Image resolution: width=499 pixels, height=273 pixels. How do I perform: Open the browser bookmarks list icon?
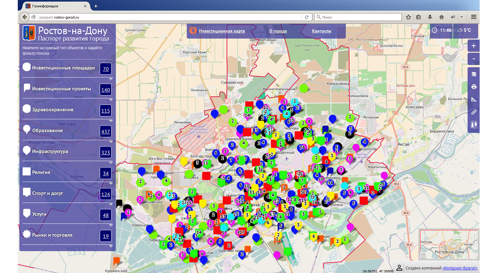coord(419,17)
